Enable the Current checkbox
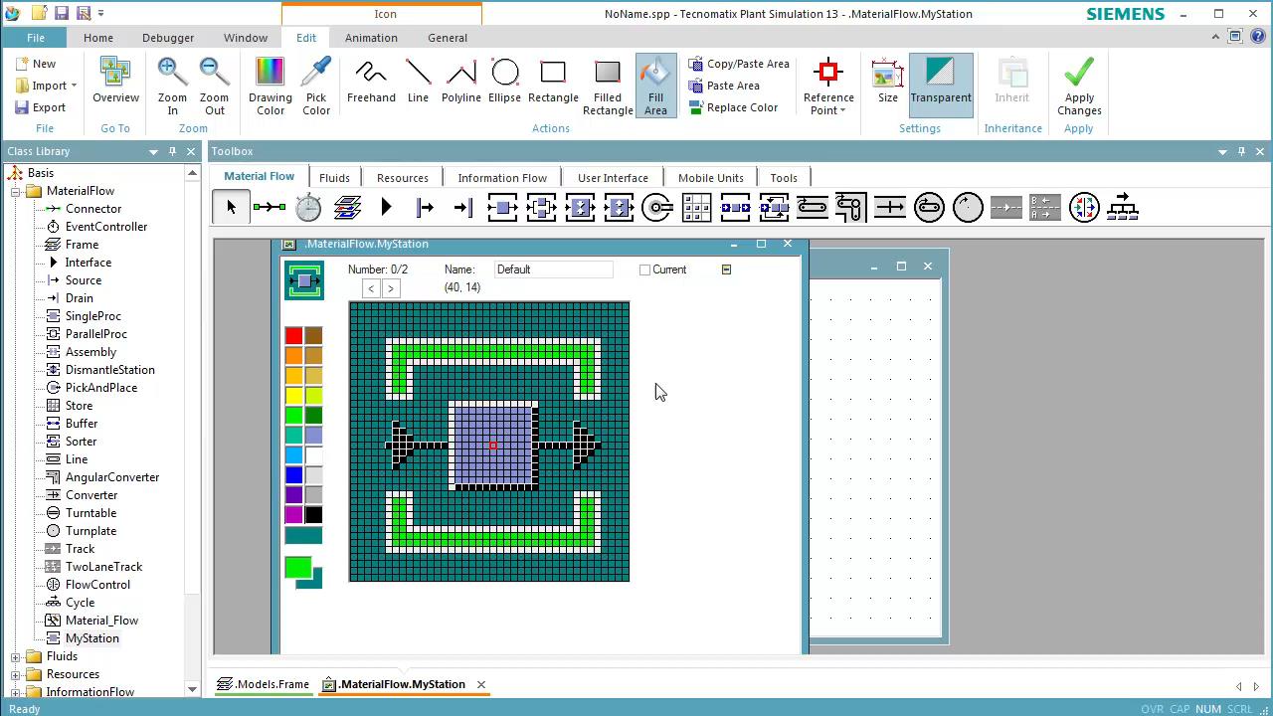The height and width of the screenshot is (716, 1273). [644, 269]
